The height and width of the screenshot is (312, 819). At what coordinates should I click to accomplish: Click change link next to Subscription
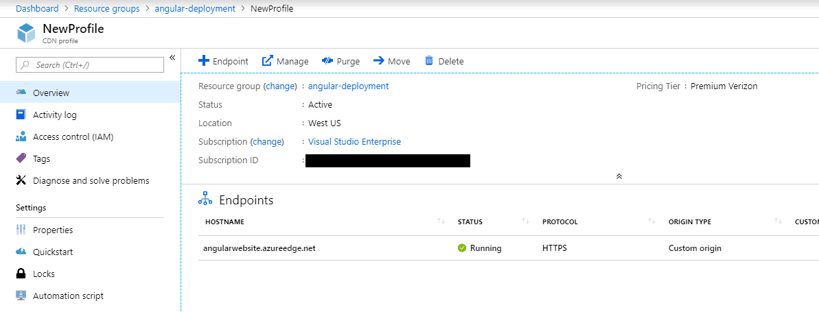click(x=268, y=141)
